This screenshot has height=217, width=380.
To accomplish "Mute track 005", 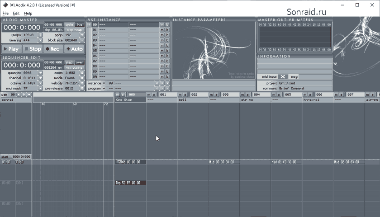I will (274, 94).
